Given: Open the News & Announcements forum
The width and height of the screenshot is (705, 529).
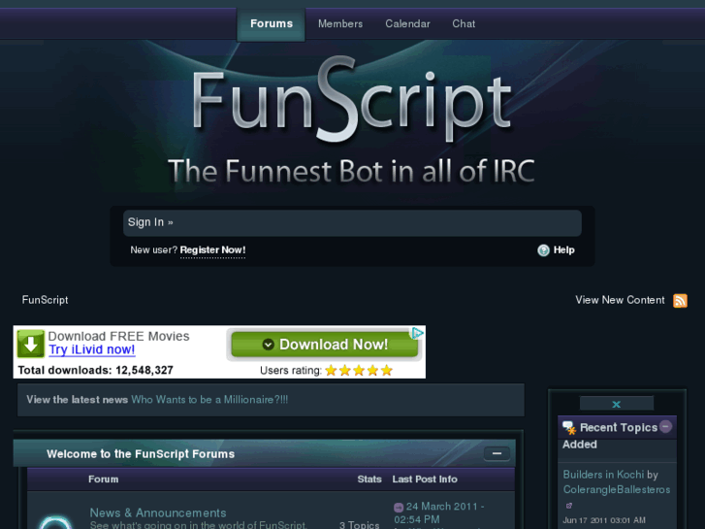Looking at the screenshot, I should click(158, 512).
